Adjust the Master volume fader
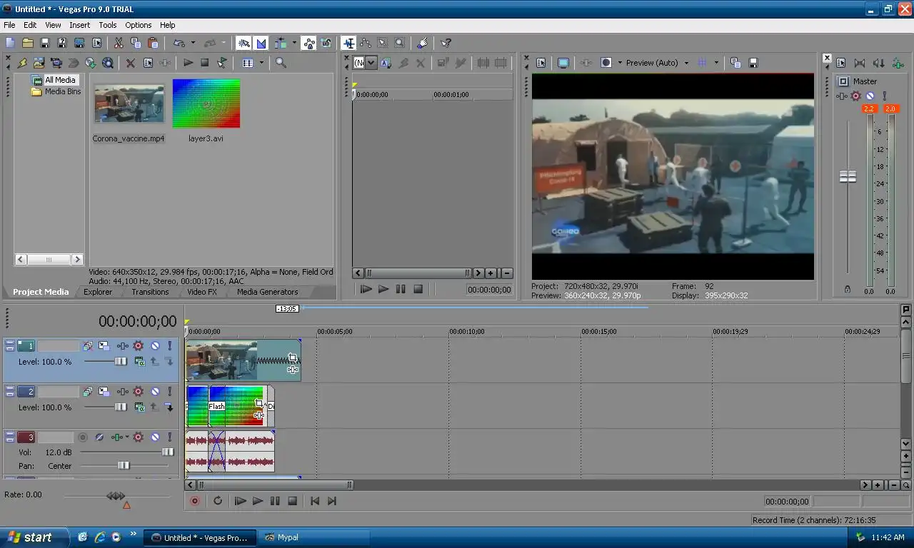The image size is (914, 548). [x=848, y=176]
